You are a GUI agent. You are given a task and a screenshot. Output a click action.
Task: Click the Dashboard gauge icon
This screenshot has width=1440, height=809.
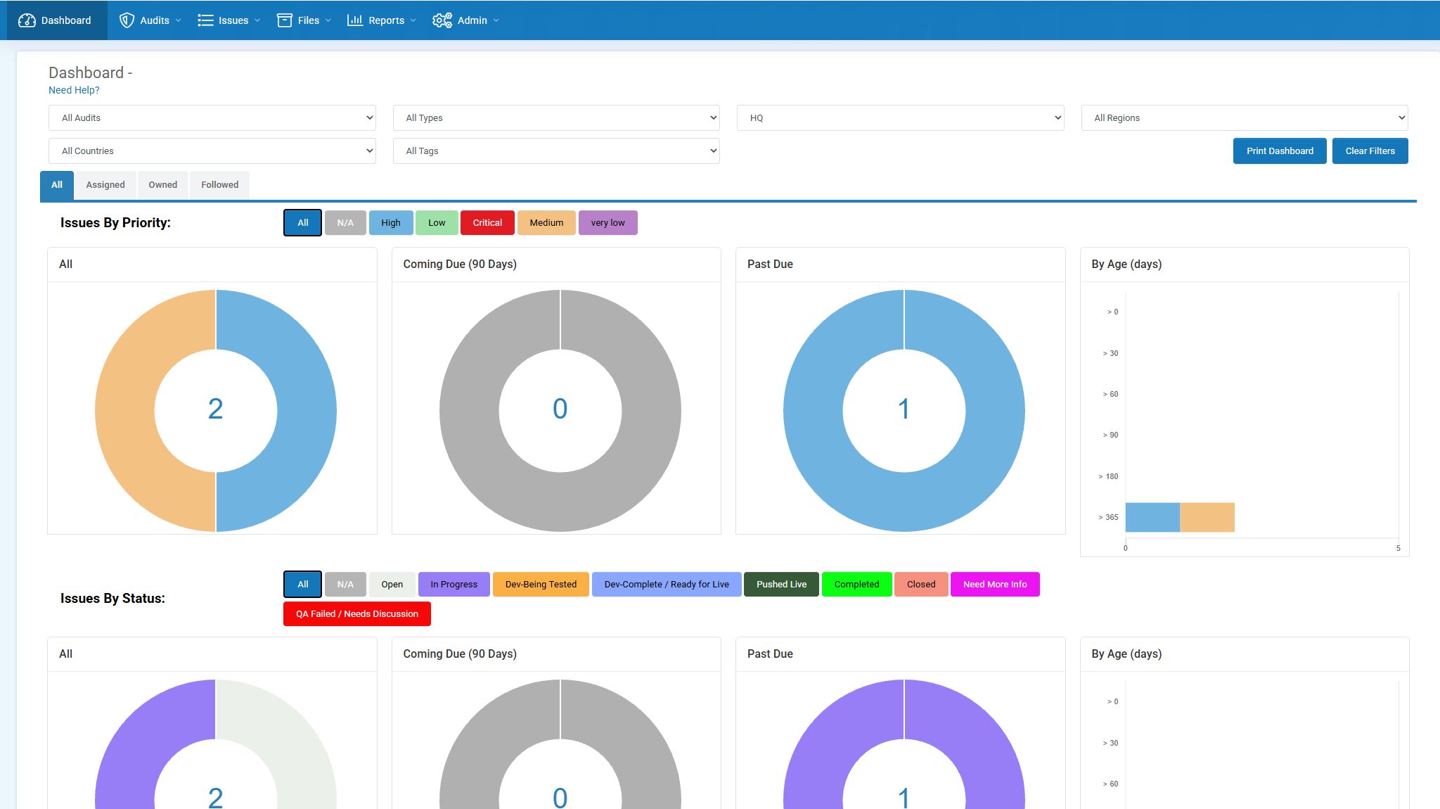pyautogui.click(x=27, y=20)
